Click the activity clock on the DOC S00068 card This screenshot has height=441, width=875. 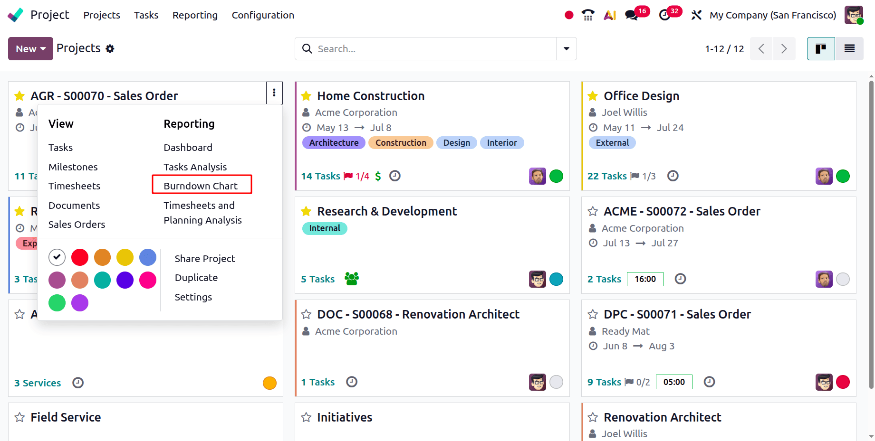[x=352, y=382]
